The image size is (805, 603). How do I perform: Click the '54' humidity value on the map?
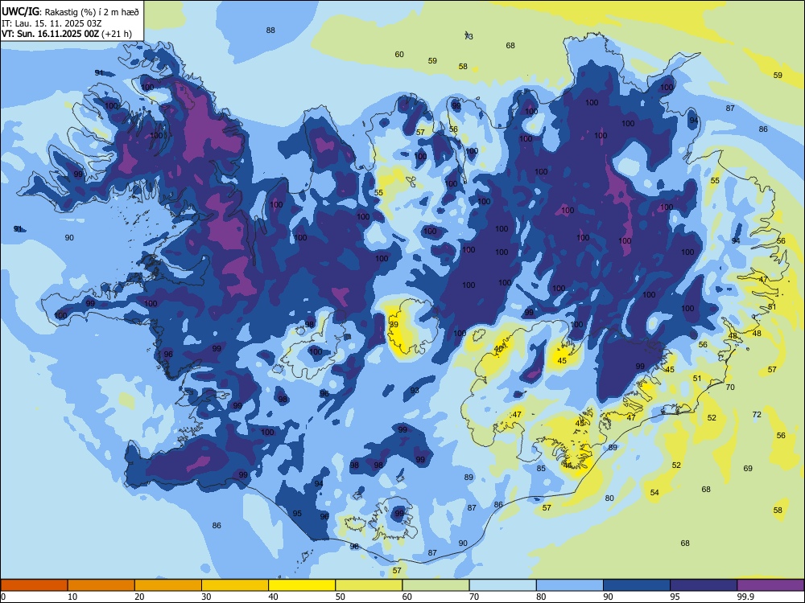tap(654, 492)
